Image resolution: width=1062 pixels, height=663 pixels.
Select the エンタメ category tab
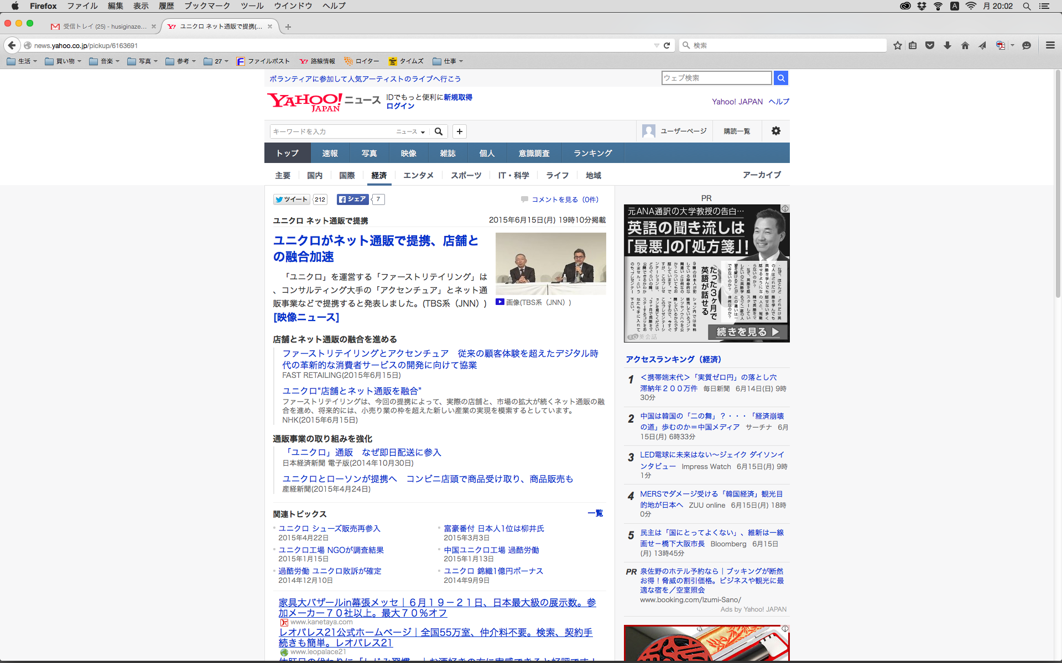pos(418,175)
